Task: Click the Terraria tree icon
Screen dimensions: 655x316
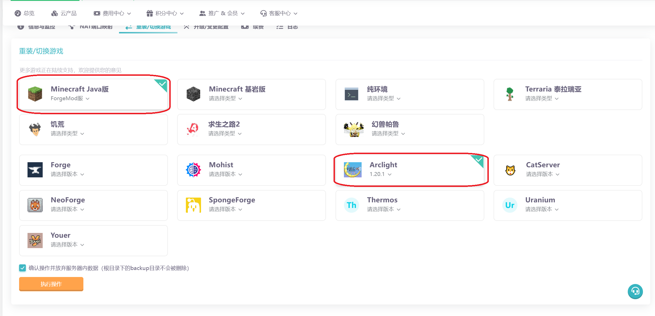Action: 510,94
